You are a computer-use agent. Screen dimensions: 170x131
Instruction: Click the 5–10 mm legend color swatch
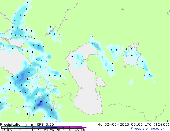pyautogui.click(x=29, y=128)
